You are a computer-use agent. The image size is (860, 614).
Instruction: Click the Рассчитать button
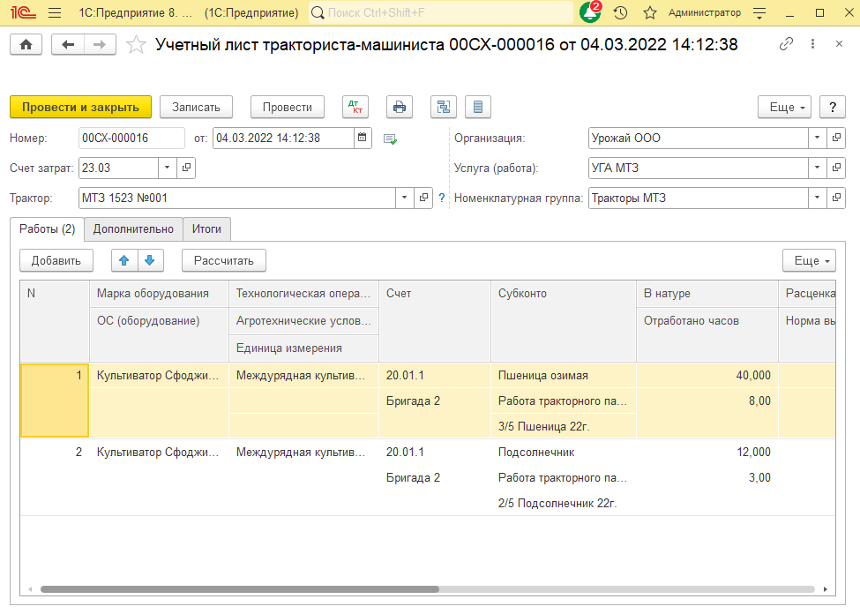(x=223, y=260)
